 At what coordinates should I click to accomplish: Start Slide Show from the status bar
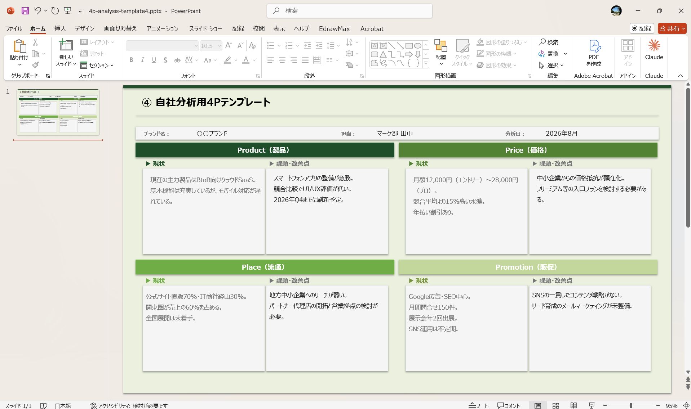pyautogui.click(x=592, y=405)
